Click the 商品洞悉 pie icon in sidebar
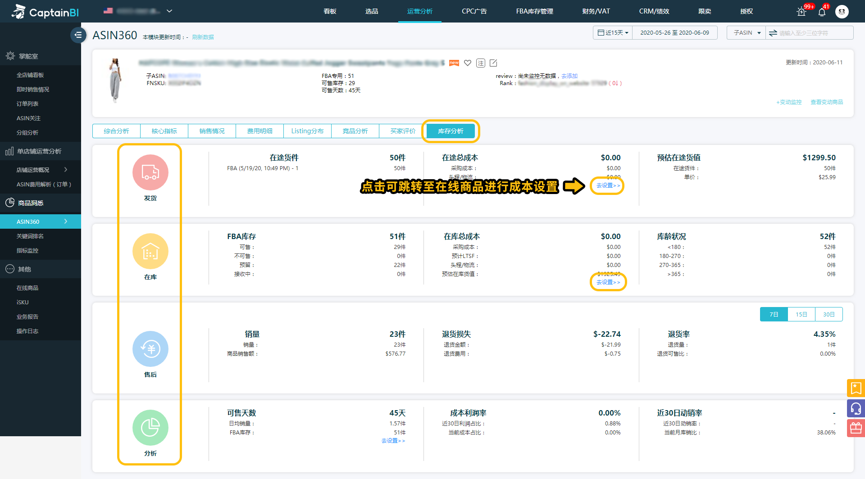 point(10,203)
